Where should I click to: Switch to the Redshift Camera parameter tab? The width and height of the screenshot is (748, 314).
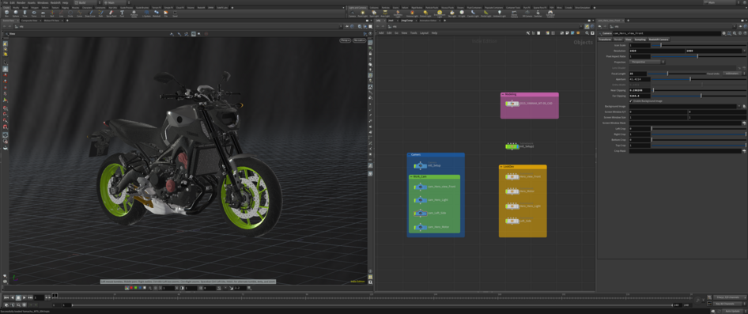[659, 39]
